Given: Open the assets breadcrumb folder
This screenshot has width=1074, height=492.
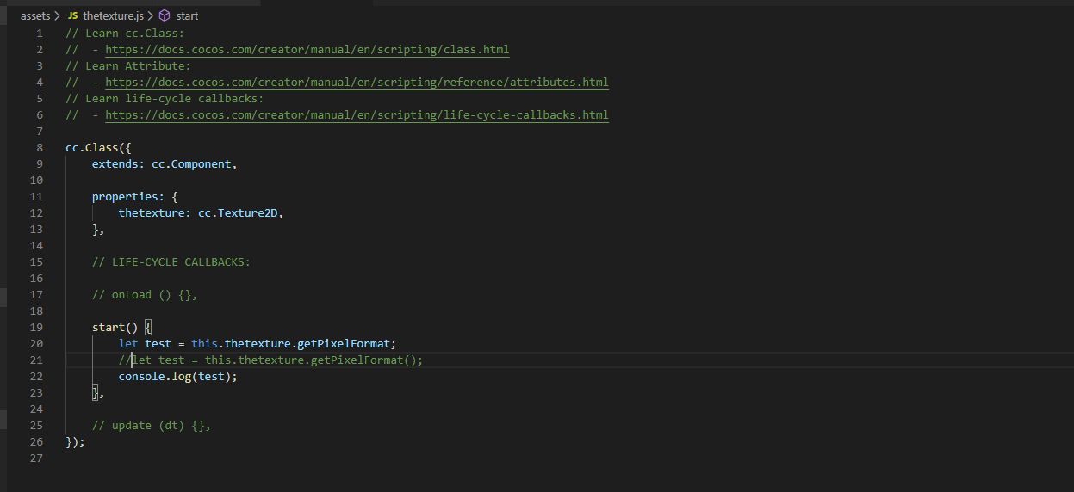Looking at the screenshot, I should tap(35, 16).
